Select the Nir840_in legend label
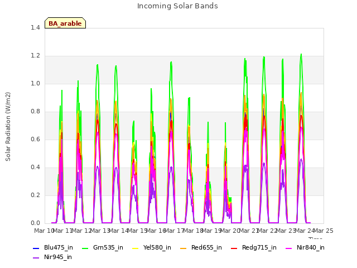Screen dimensions: 357x268 pos(311,247)
